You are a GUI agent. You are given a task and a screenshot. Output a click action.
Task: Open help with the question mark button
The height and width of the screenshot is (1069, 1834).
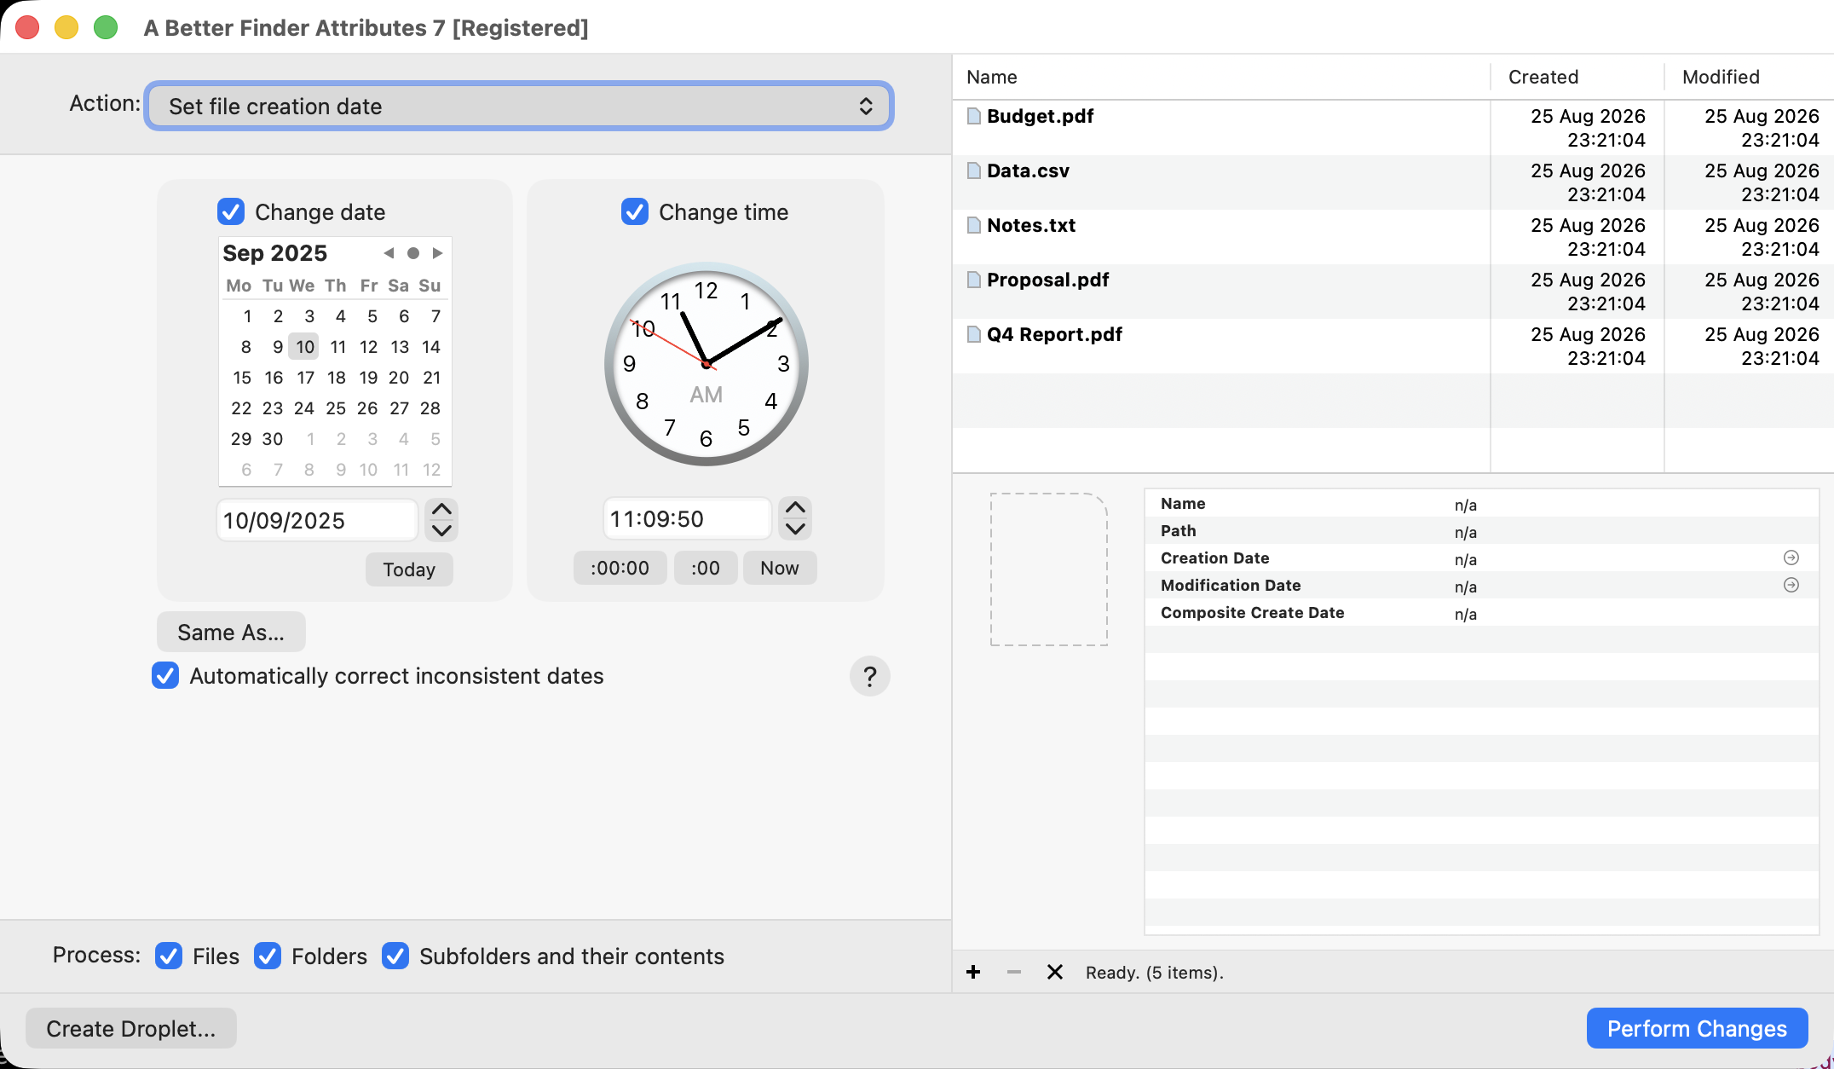click(869, 676)
